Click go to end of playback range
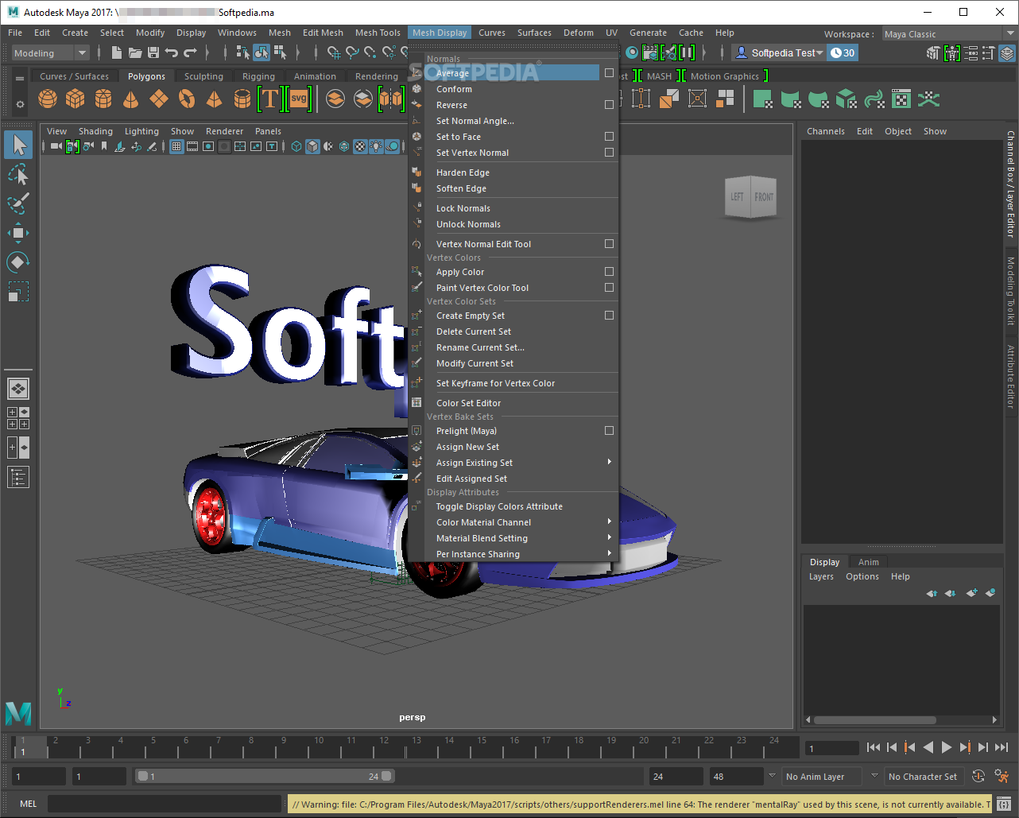Screen dimensions: 1019x818 (x=1002, y=747)
